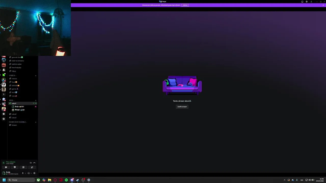Viewport: 326px width, 183px height.
Task: Start an activity with the four-squares icon
Action: (x=23, y=167)
